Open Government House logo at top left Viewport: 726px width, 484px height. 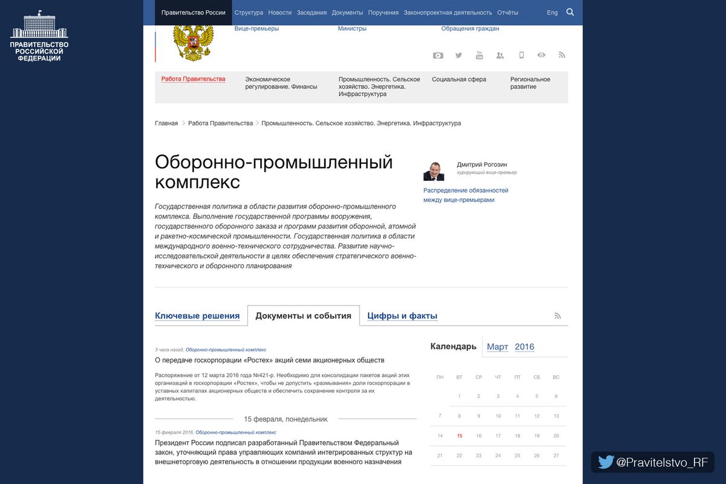click(x=39, y=36)
